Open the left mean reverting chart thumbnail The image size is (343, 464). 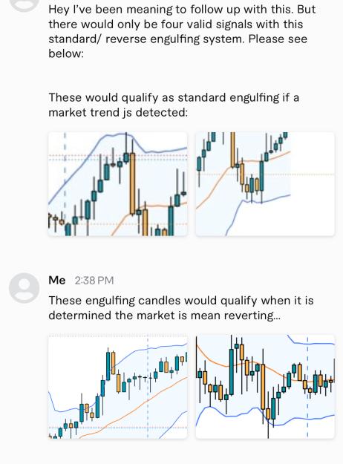pyautogui.click(x=118, y=387)
